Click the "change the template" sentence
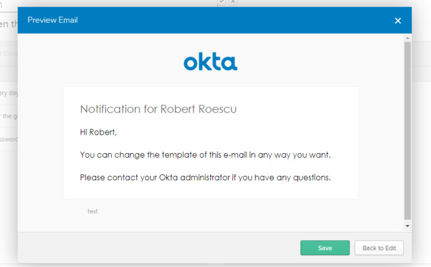The width and height of the screenshot is (431, 267). click(205, 155)
